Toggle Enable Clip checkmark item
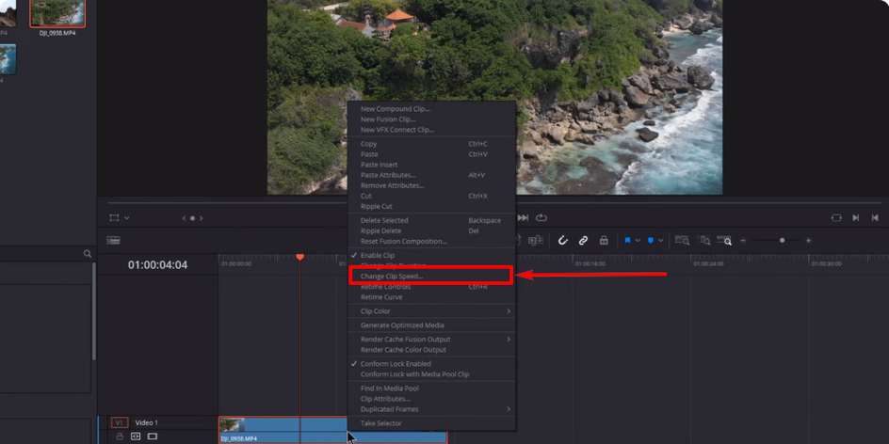 click(431, 256)
